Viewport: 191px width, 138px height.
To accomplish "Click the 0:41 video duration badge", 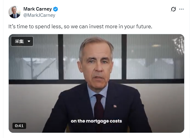I will [x=19, y=126].
